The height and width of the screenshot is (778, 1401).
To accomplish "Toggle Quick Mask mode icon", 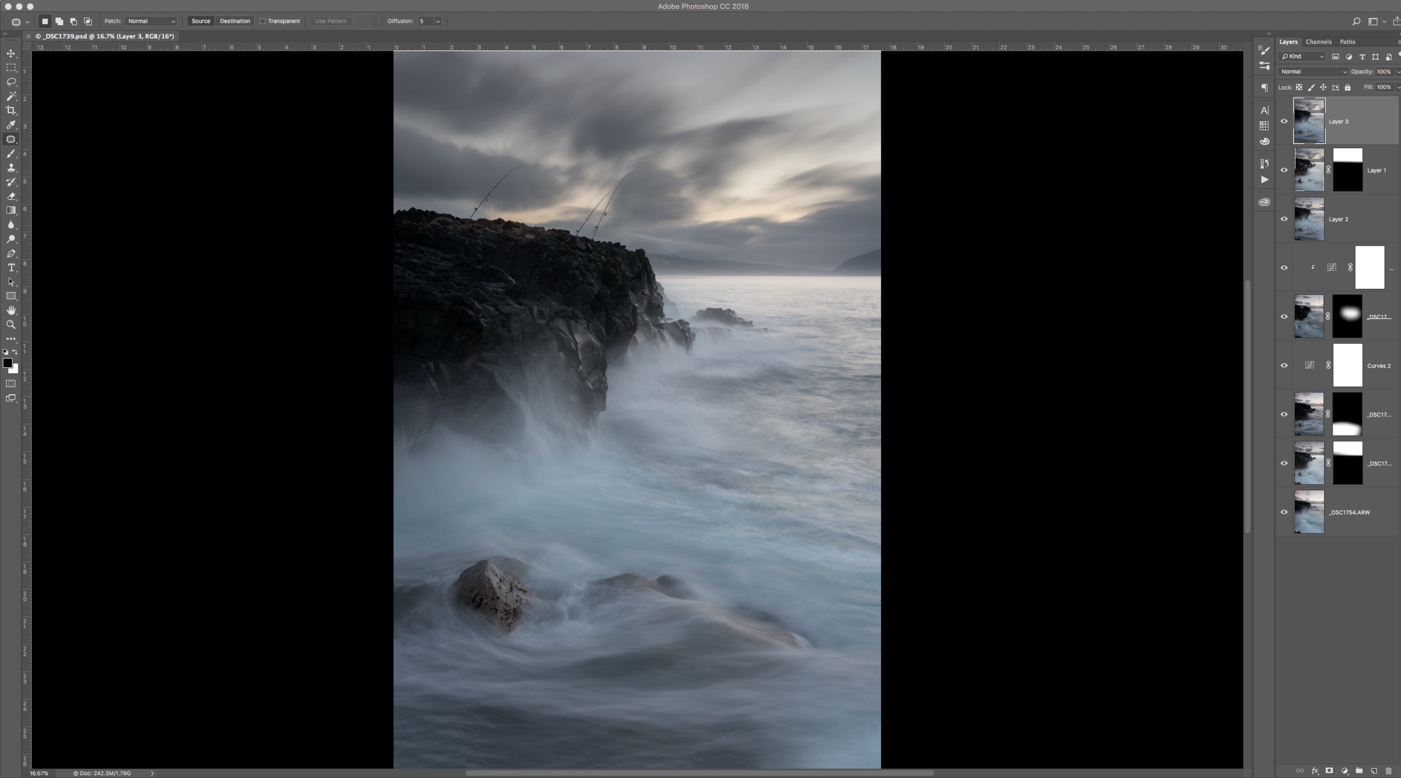I will coord(11,384).
